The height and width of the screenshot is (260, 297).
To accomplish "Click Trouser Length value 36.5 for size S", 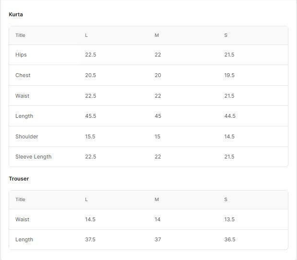I will (230, 239).
